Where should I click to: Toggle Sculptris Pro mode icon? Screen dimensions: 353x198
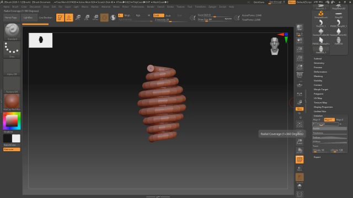click(113, 17)
